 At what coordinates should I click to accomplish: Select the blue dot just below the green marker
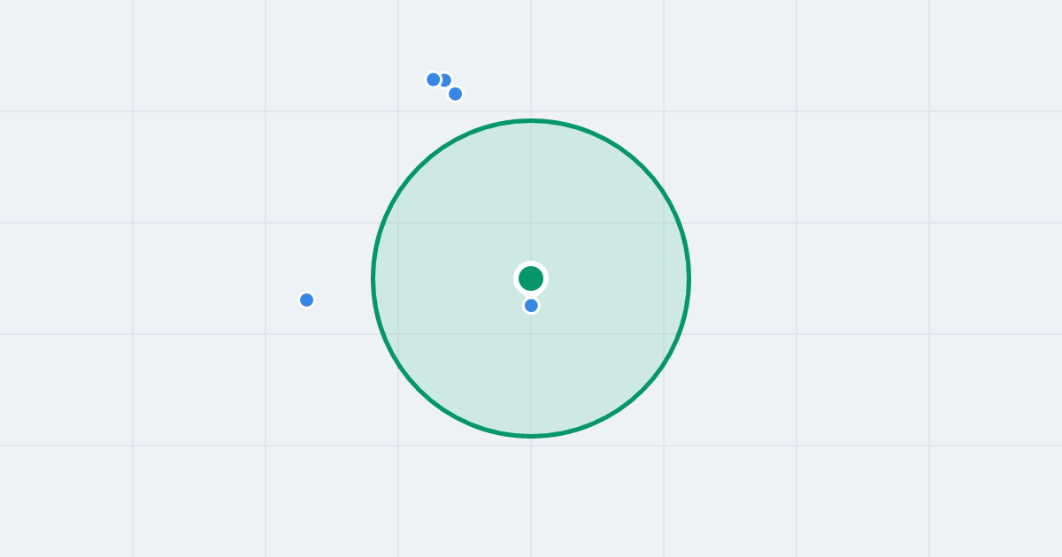click(x=531, y=306)
